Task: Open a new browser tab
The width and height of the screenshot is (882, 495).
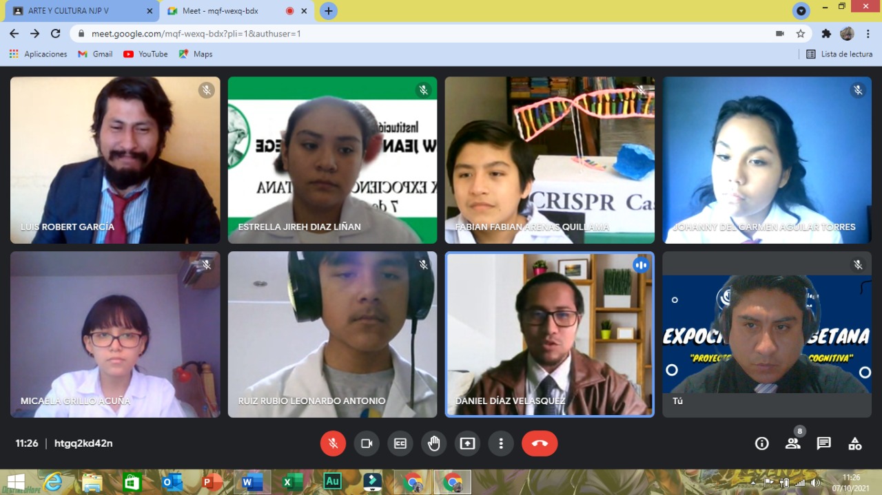Action: coord(329,11)
